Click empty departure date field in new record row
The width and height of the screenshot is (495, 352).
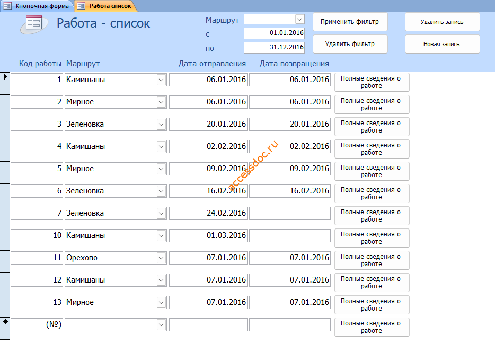(x=208, y=324)
